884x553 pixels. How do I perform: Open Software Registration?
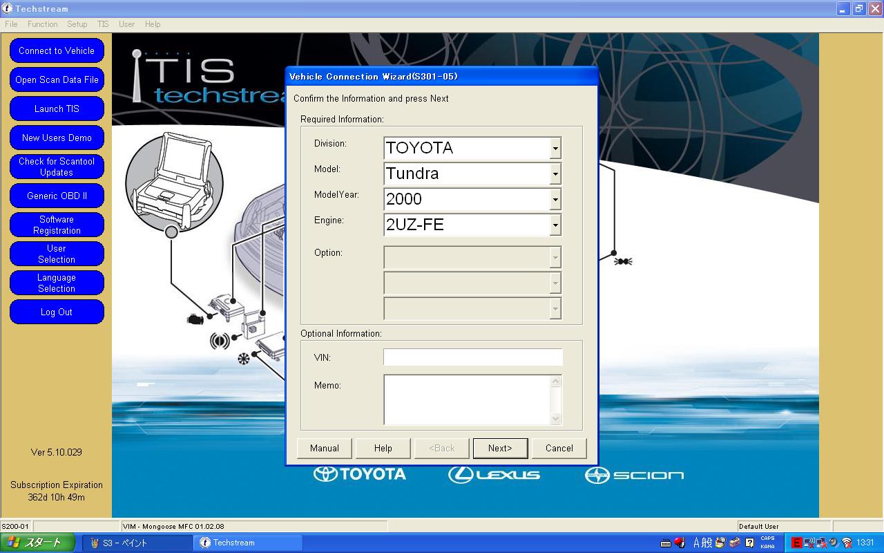57,225
